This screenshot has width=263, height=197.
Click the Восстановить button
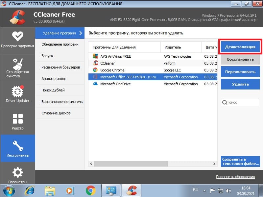click(x=240, y=59)
